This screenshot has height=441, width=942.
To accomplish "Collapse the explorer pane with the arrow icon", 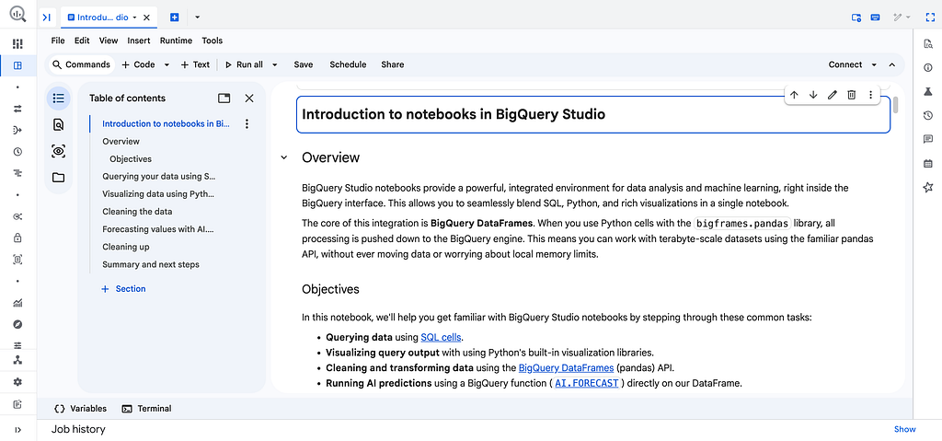I will pyautogui.click(x=47, y=17).
